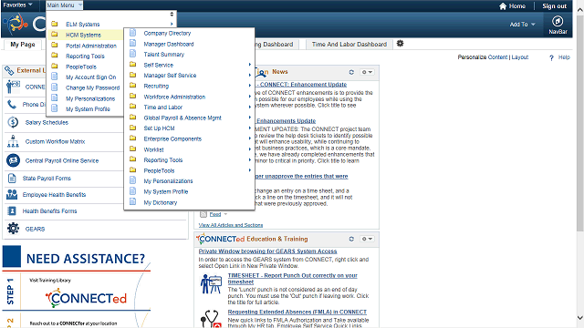This screenshot has width=584, height=328.
Task: Refresh the CONNECTed Education & Training pagelet
Action: [351, 239]
